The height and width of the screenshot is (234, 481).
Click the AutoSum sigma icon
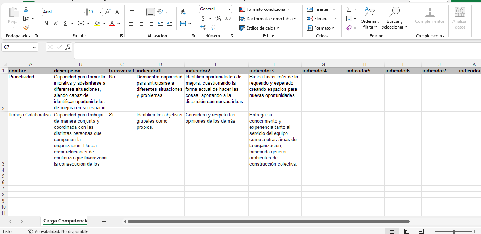point(349,9)
